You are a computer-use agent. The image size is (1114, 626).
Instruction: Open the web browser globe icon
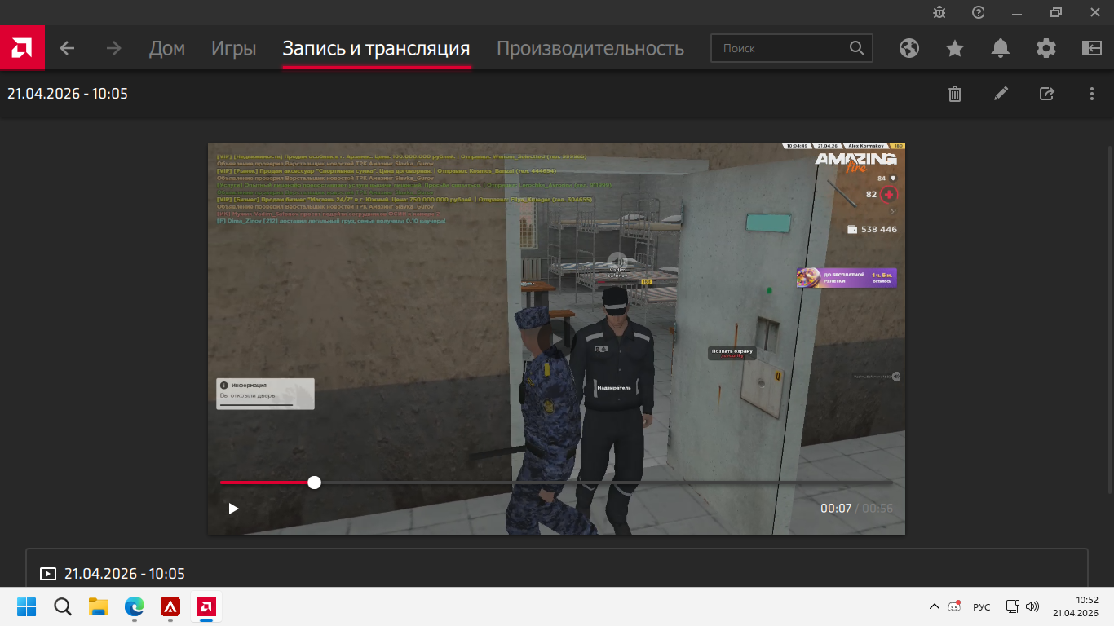click(x=909, y=48)
